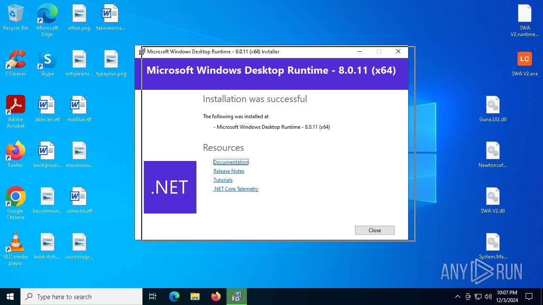Screen dimensions: 543x305
Task: Open the Documentation link in the installer
Action: pos(231,162)
